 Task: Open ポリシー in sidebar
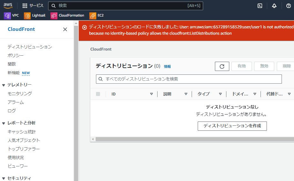(x=16, y=55)
